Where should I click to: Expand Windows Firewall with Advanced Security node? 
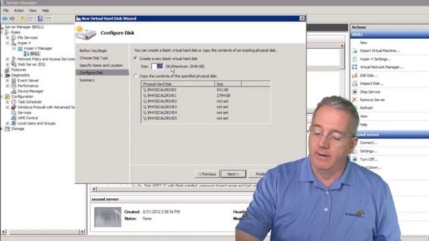[x=7, y=107]
